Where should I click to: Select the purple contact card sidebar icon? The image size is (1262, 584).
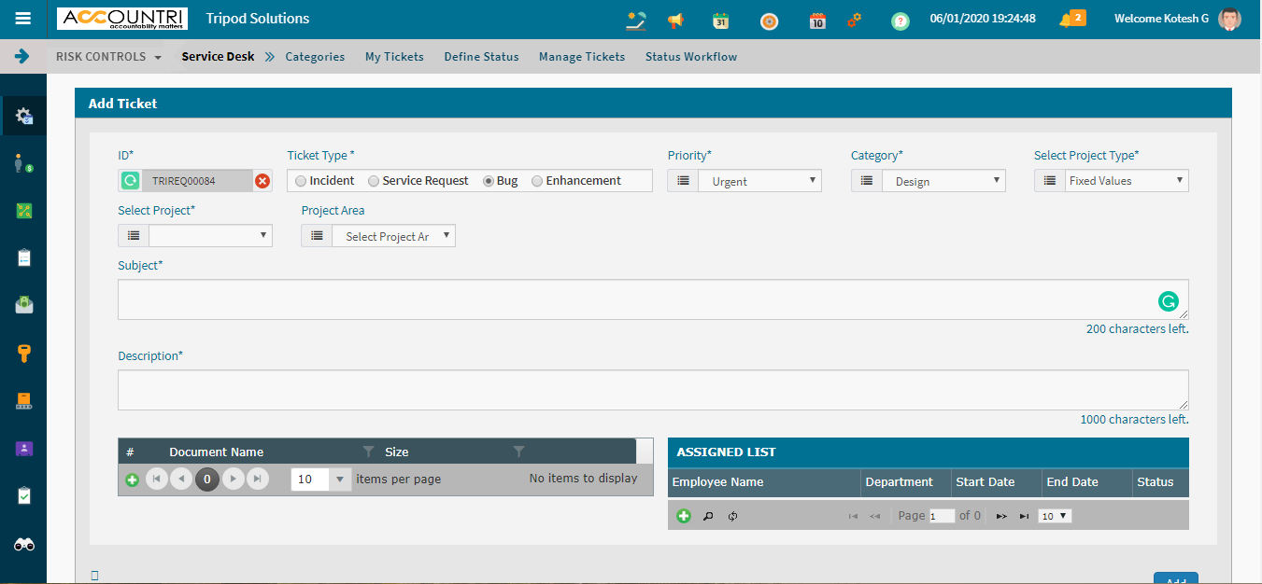[24, 449]
